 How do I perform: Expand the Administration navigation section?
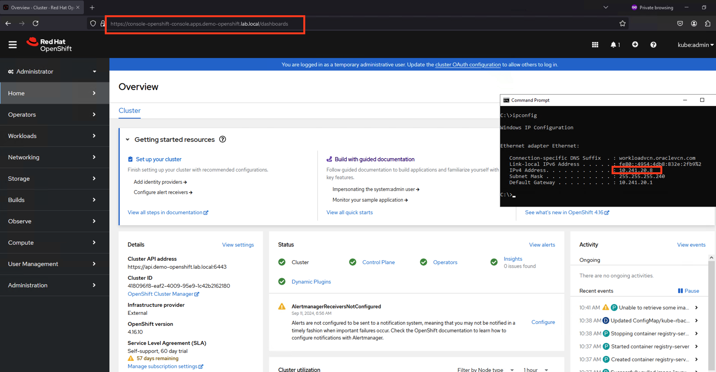pos(54,285)
